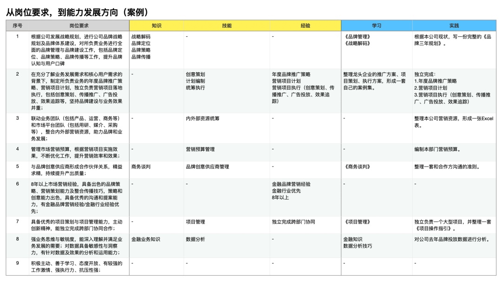
Task: Click the "序号" column header
Action: pyautogui.click(x=17, y=26)
